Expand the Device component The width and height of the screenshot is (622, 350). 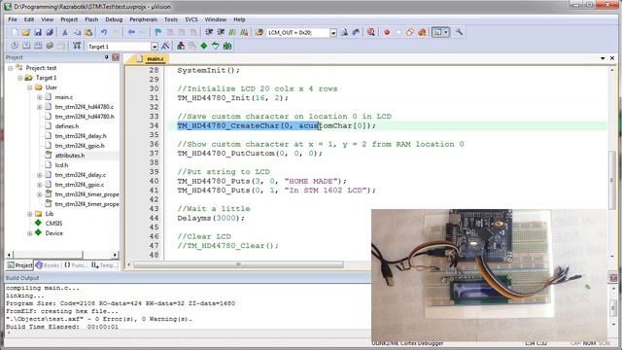[x=30, y=233]
